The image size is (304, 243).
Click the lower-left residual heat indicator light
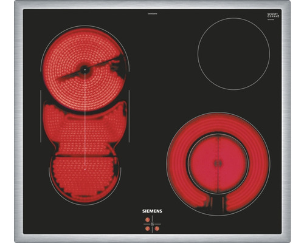tap(148, 229)
